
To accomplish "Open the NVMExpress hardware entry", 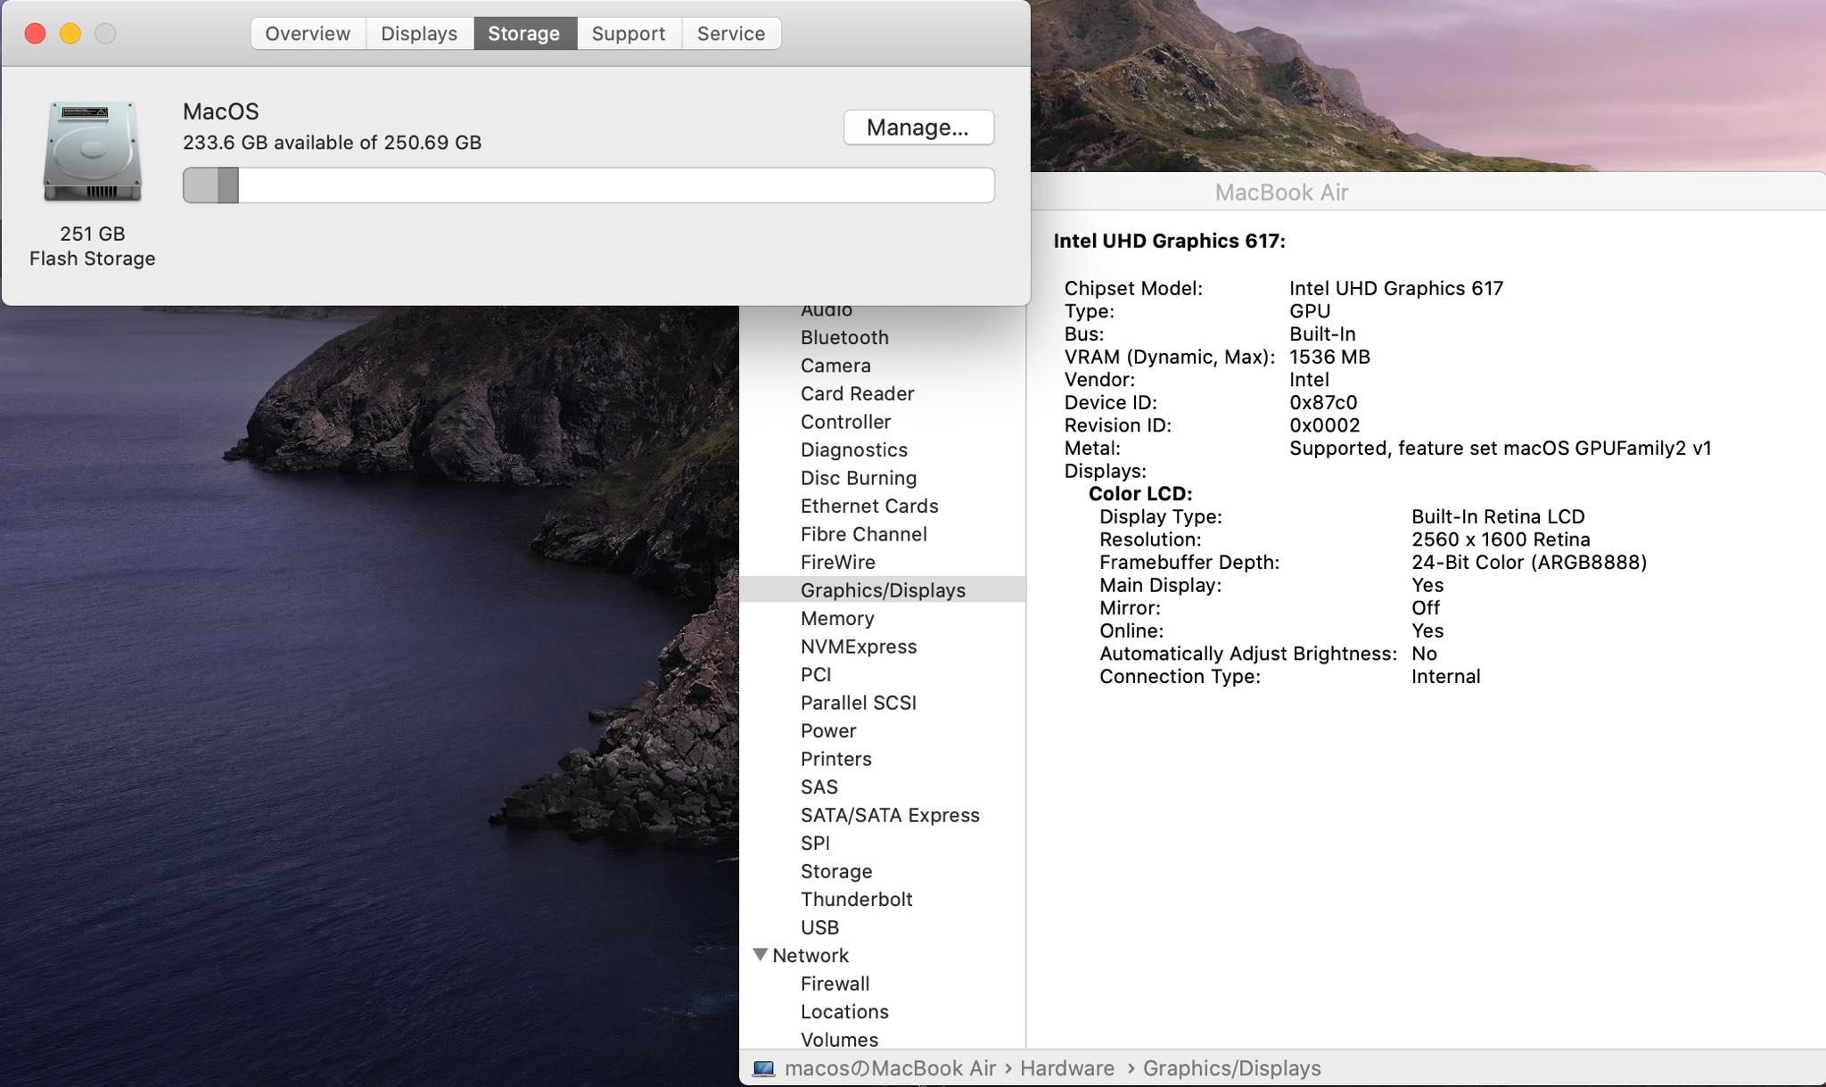I will coord(859,646).
